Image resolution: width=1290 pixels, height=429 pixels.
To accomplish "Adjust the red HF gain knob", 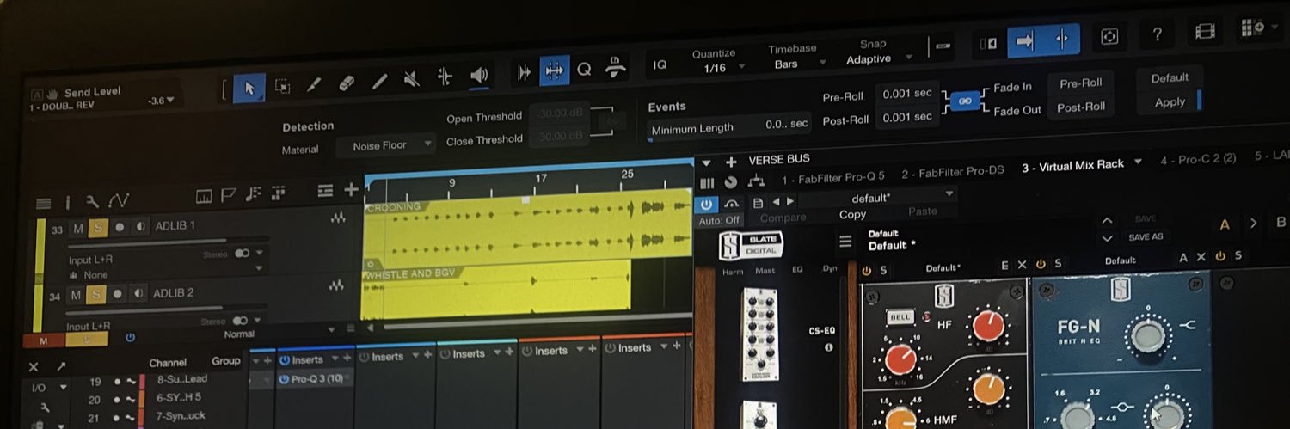I will [988, 327].
